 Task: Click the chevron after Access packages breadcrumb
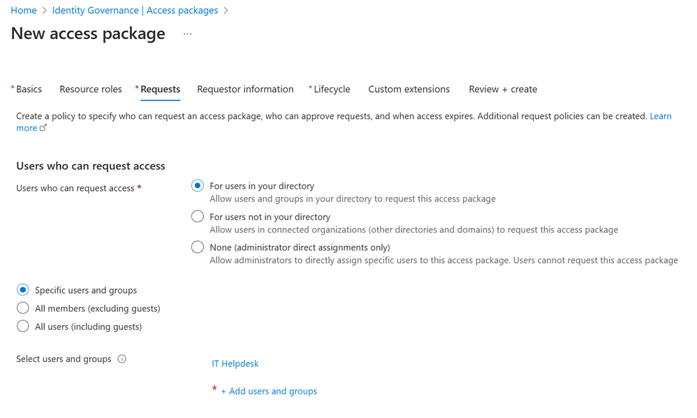point(226,10)
